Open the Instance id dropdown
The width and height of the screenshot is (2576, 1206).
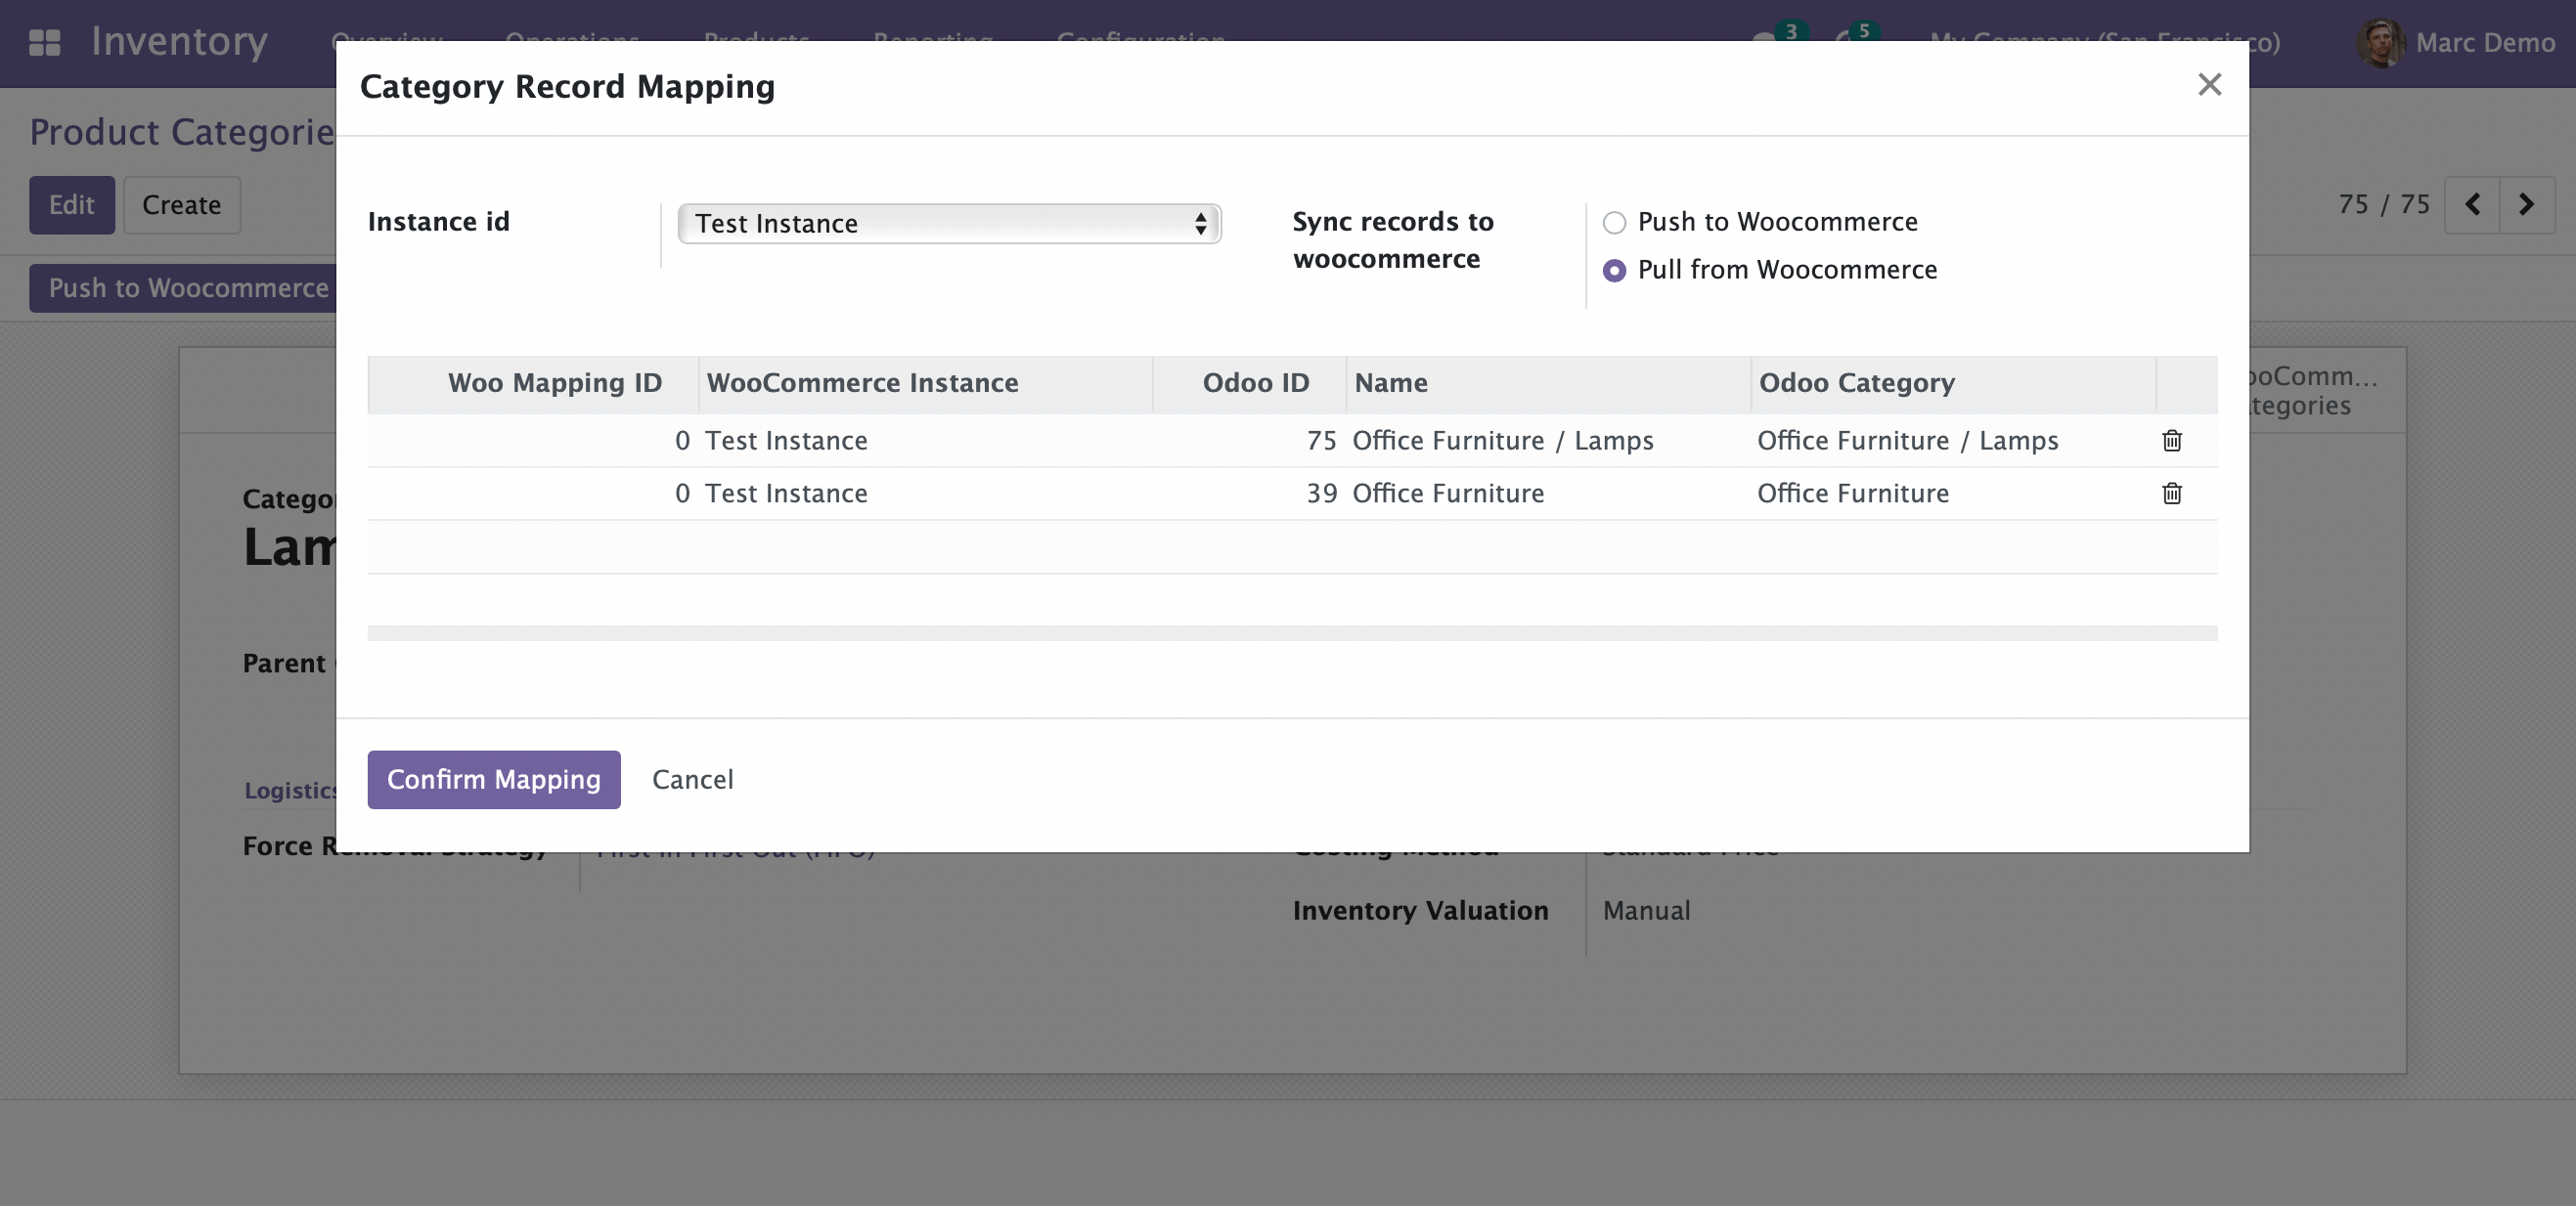point(948,224)
